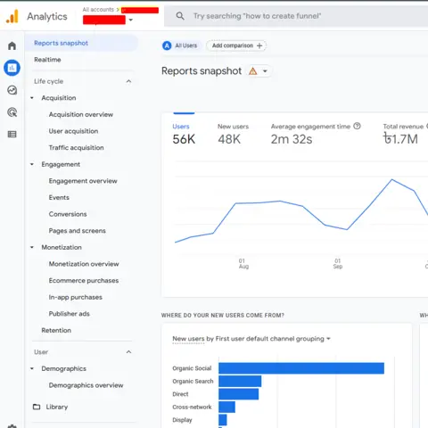Open the Explore icon in sidebar

pyautogui.click(x=12, y=90)
